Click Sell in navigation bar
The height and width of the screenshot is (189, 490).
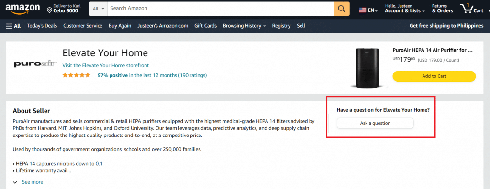click(x=301, y=26)
